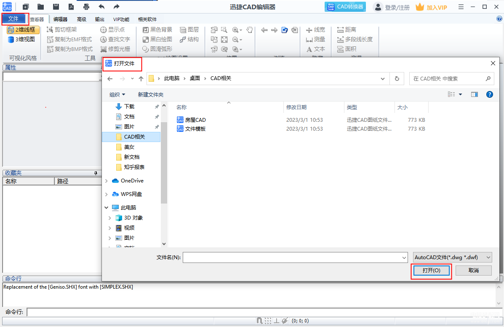Expand the 3D 对象 tree node

coord(110,218)
